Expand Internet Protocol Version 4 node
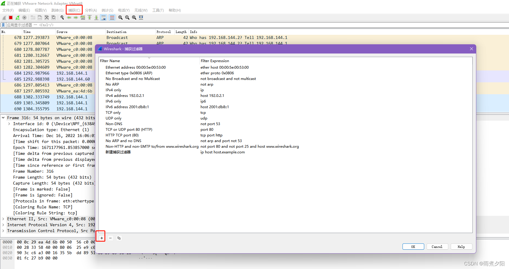The image size is (509, 269). pyautogui.click(x=3, y=225)
